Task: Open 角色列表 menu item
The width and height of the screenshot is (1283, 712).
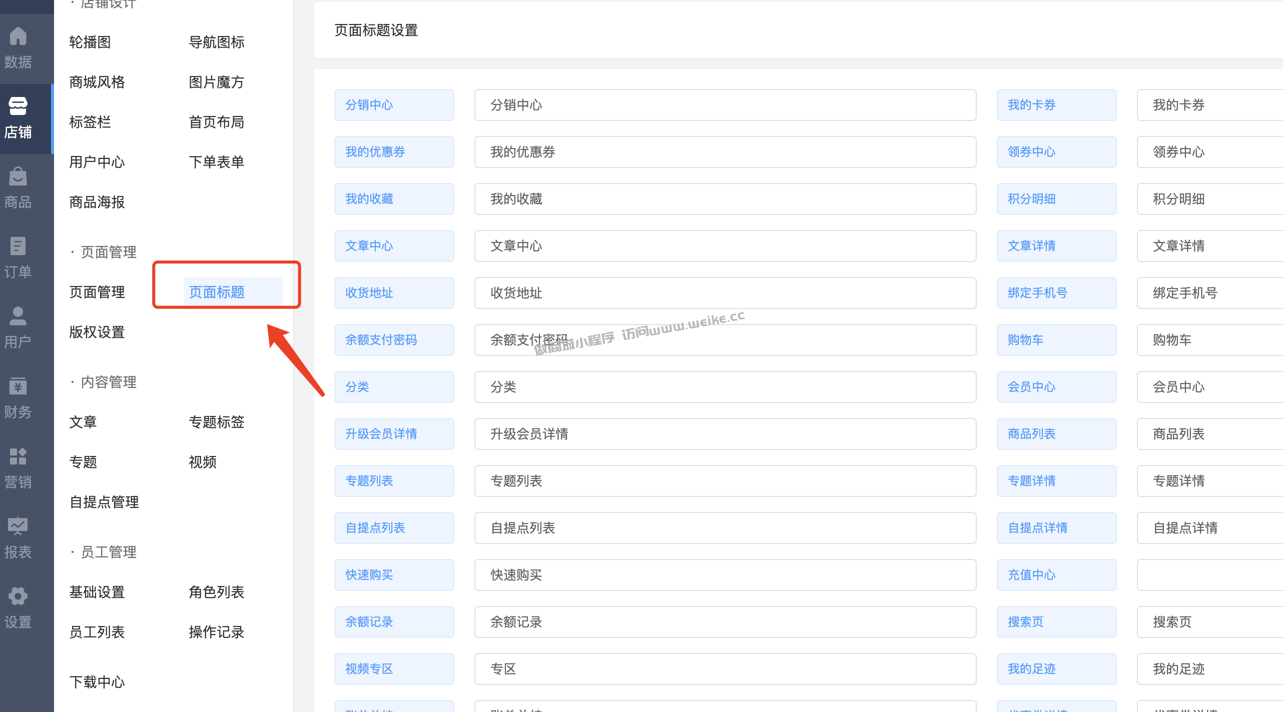Action: point(217,592)
